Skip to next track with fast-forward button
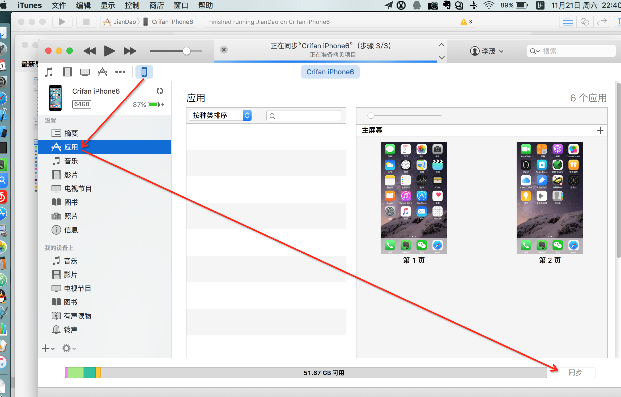Image resolution: width=621 pixels, height=397 pixels. pyautogui.click(x=130, y=51)
